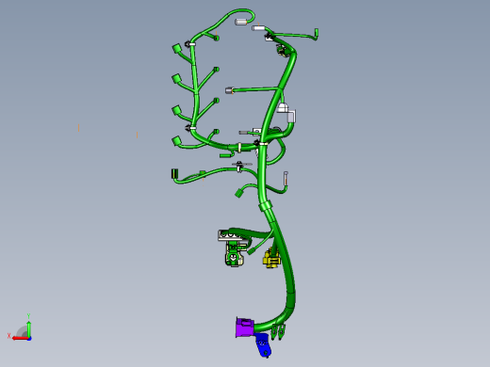
Task: Click the red X axis of the triad
Action: click(x=20, y=338)
